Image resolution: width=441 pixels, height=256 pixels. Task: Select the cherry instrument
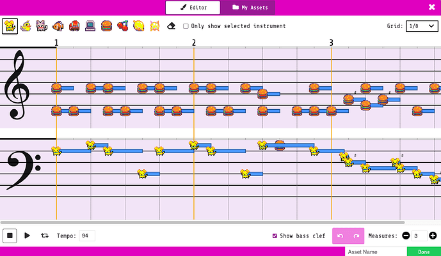[x=123, y=26]
